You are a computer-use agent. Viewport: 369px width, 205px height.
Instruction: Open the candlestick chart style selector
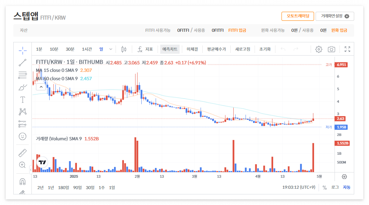click(124, 49)
